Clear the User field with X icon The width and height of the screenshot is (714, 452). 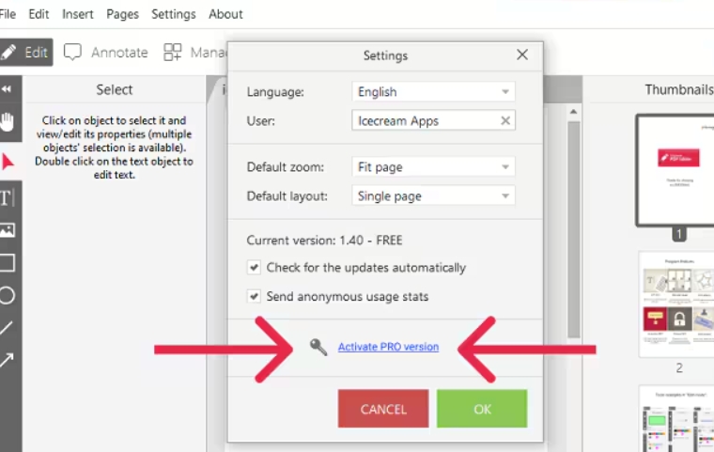pyautogui.click(x=505, y=120)
